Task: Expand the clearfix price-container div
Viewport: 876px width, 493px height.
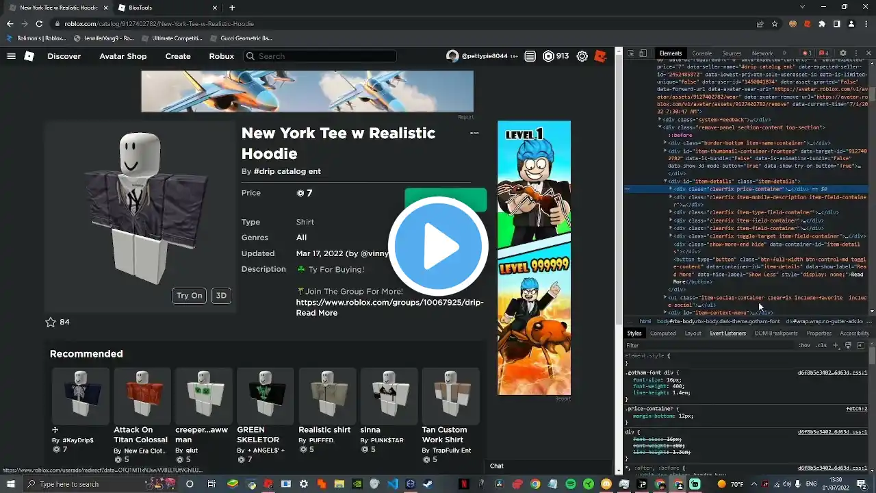Action: (x=671, y=189)
